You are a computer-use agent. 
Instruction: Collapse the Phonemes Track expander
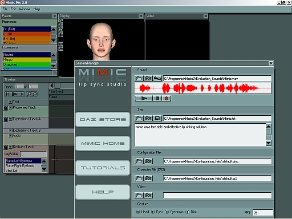click(x=10, y=108)
